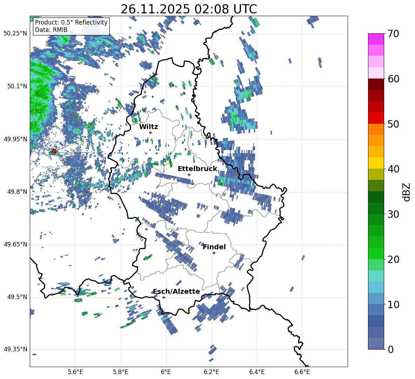Click the 49.8°N latitude label
This screenshot has width=415, height=379.
(17, 192)
